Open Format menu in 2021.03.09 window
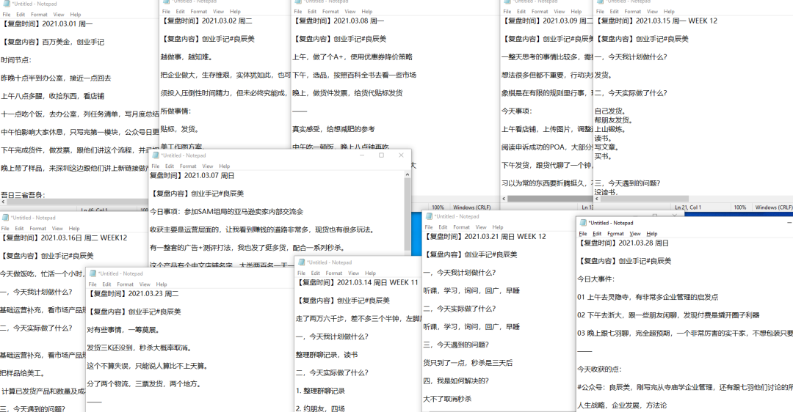Screen dimensions: 793x412 540,11
